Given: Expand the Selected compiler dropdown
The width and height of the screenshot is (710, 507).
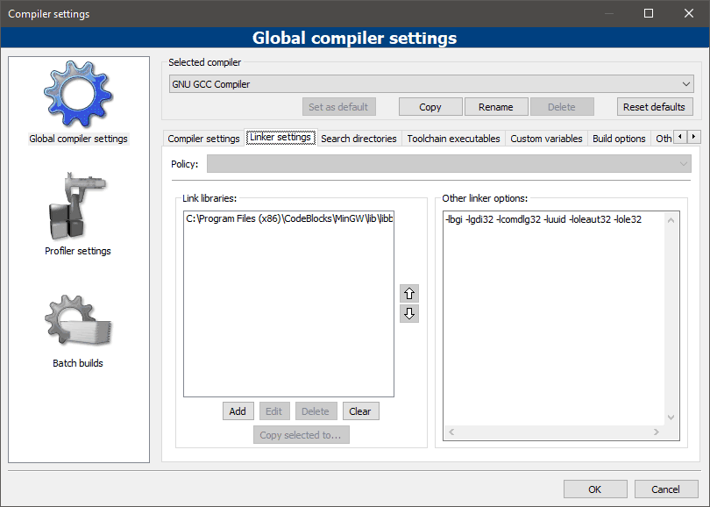Looking at the screenshot, I should [430, 84].
